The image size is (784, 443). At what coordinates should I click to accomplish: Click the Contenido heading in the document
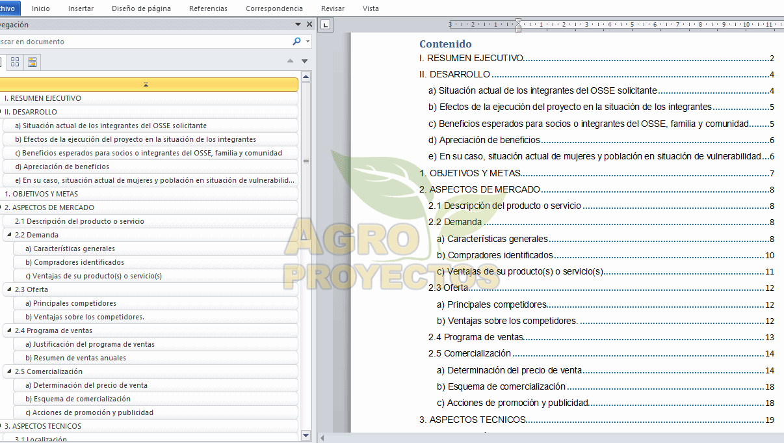445,44
